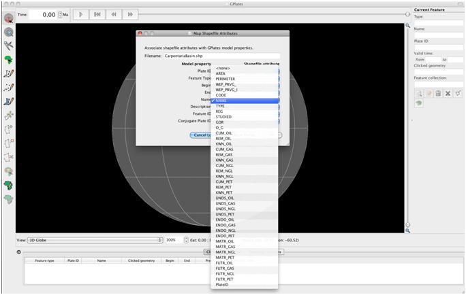Click the 100% zoom stepper arrows
Image resolution: width=466 pixels, height=295 pixels.
[x=187, y=240]
